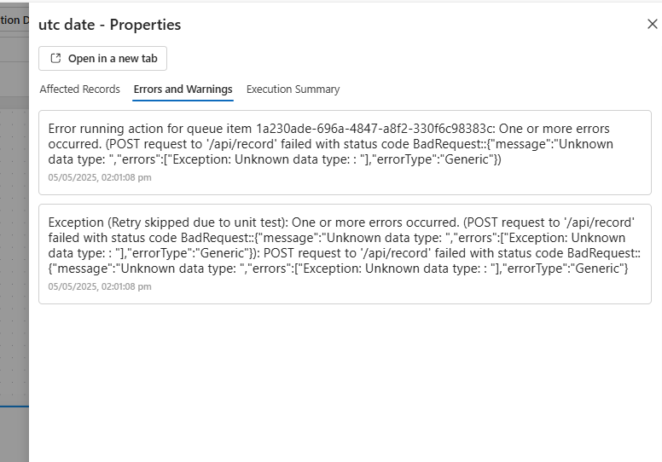Select the Errors and Warnings tab

(183, 90)
